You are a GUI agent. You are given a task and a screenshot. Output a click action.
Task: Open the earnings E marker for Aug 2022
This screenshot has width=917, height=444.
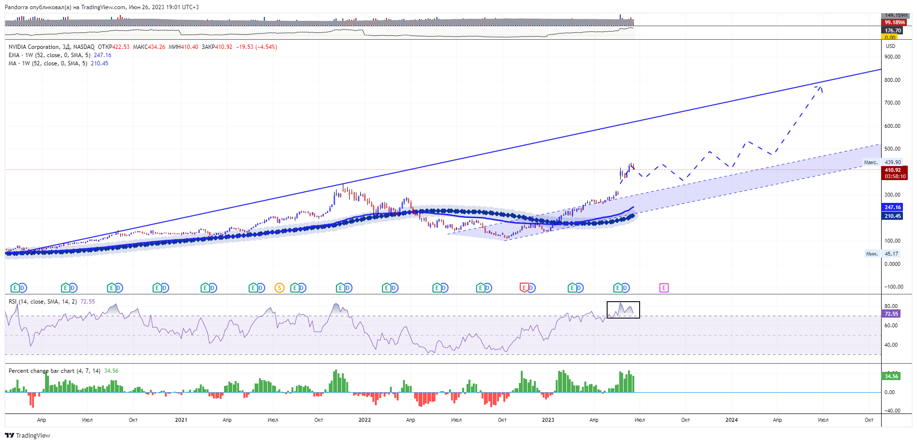tap(480, 288)
